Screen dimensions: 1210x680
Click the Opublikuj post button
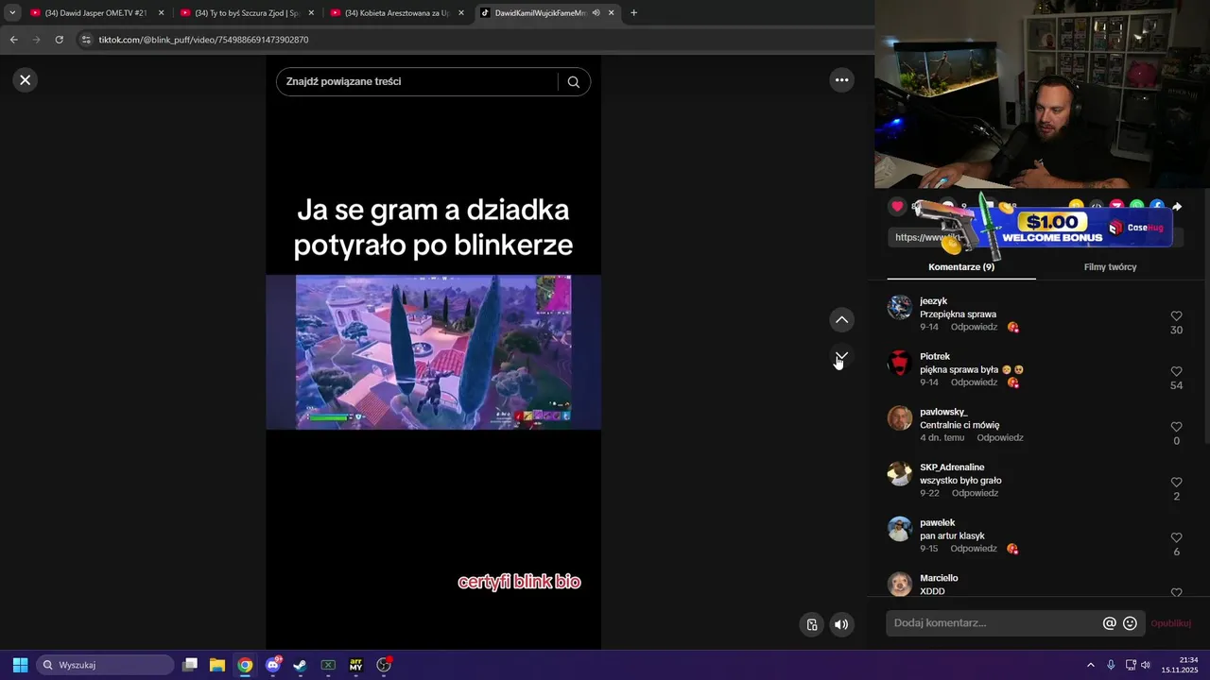point(1170,623)
